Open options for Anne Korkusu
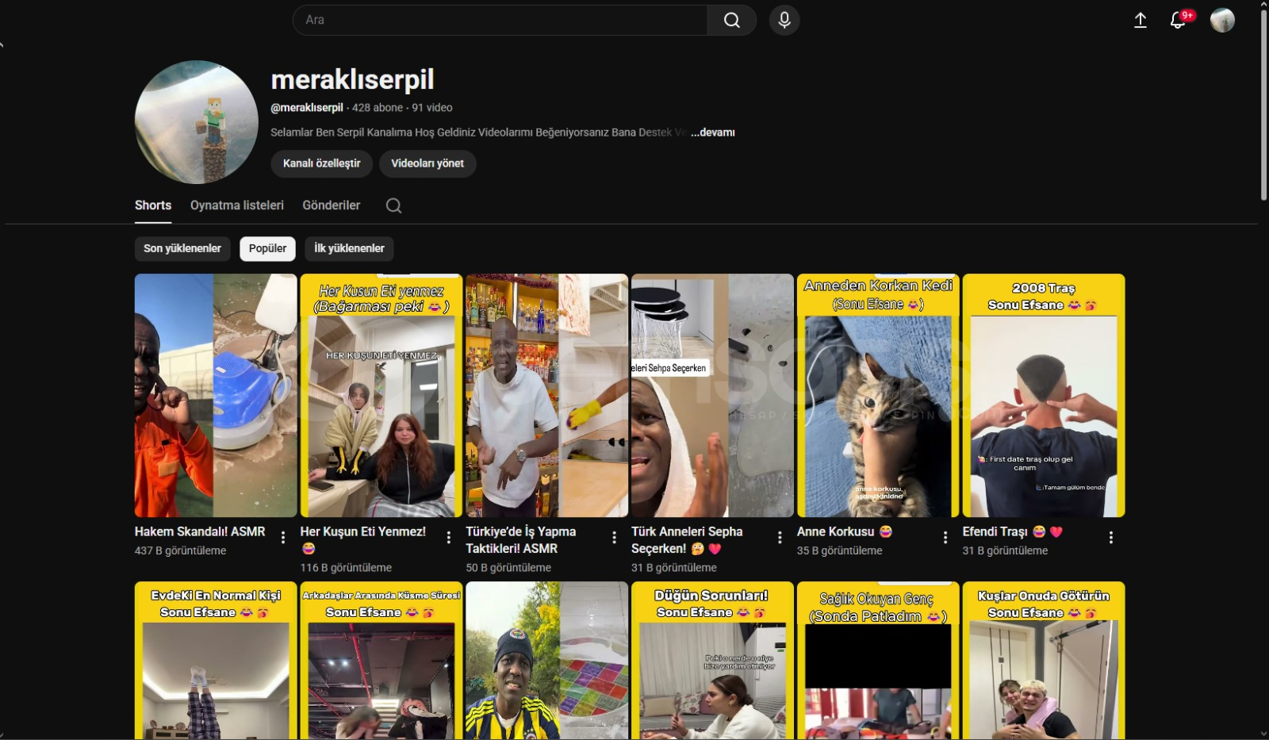The height and width of the screenshot is (740, 1269). coord(945,538)
